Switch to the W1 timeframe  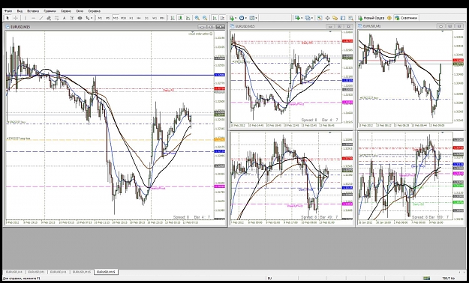tap(155, 18)
